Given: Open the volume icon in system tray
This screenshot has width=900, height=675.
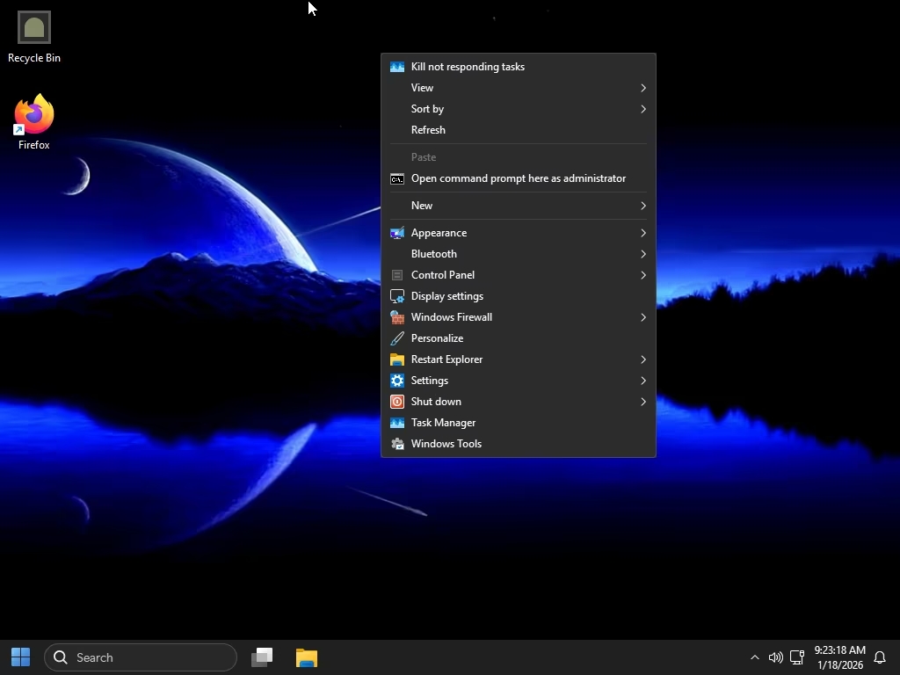Looking at the screenshot, I should [x=775, y=657].
